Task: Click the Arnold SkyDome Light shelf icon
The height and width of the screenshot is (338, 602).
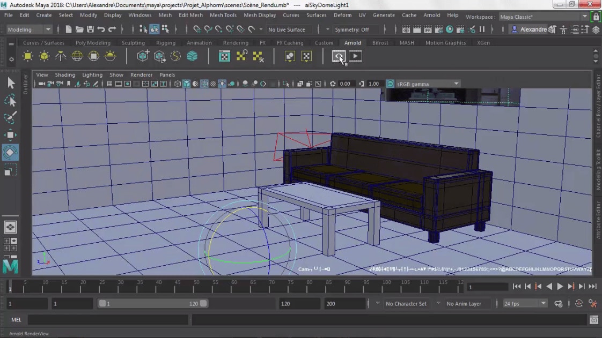Action: pyautogui.click(x=77, y=56)
